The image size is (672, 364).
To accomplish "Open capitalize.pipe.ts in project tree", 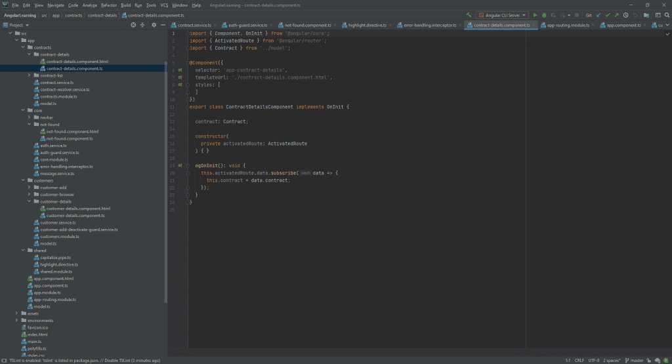I will [x=55, y=258].
